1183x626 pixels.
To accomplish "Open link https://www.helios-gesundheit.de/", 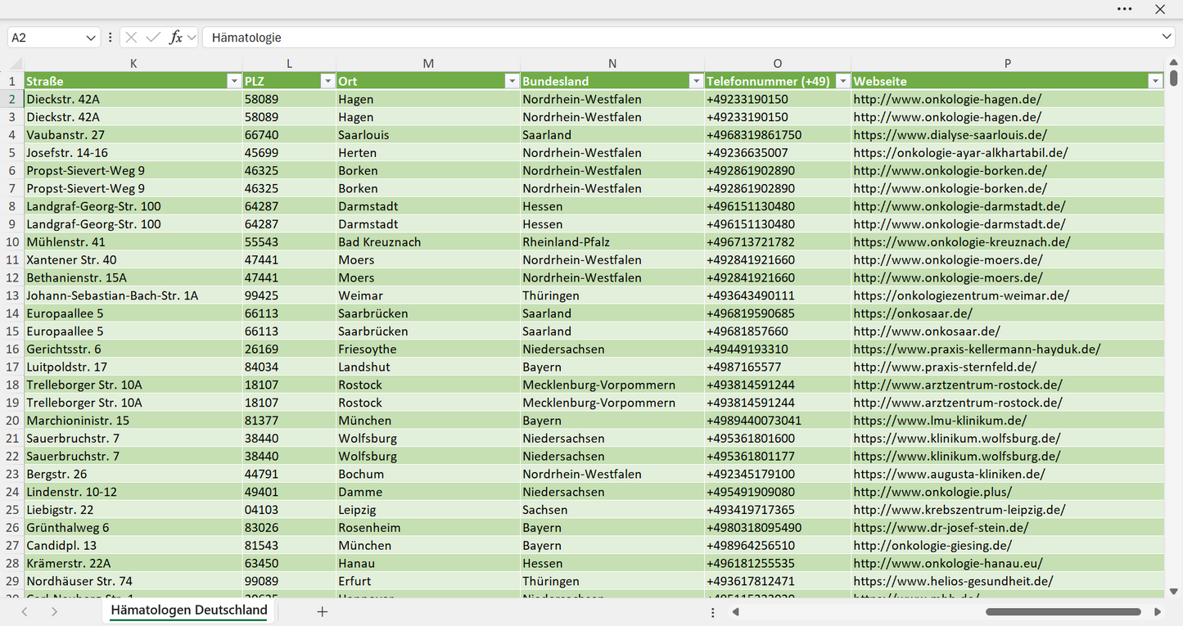I will 953,582.
